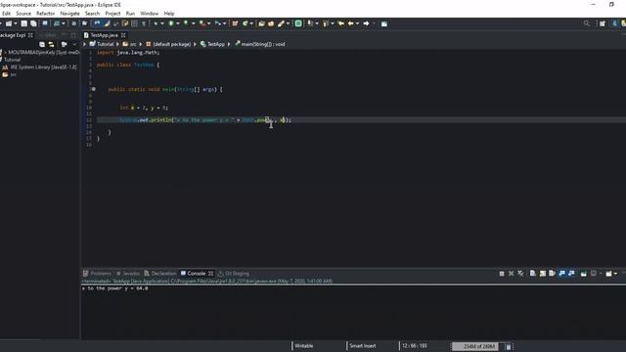Viewport: 626px width, 352px height.
Task: Click the green square toolbar icon
Action: (x=297, y=23)
